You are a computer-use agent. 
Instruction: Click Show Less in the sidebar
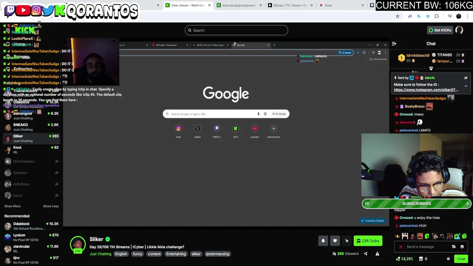(51, 206)
